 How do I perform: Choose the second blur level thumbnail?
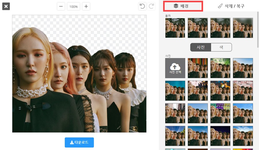tap(198, 28)
